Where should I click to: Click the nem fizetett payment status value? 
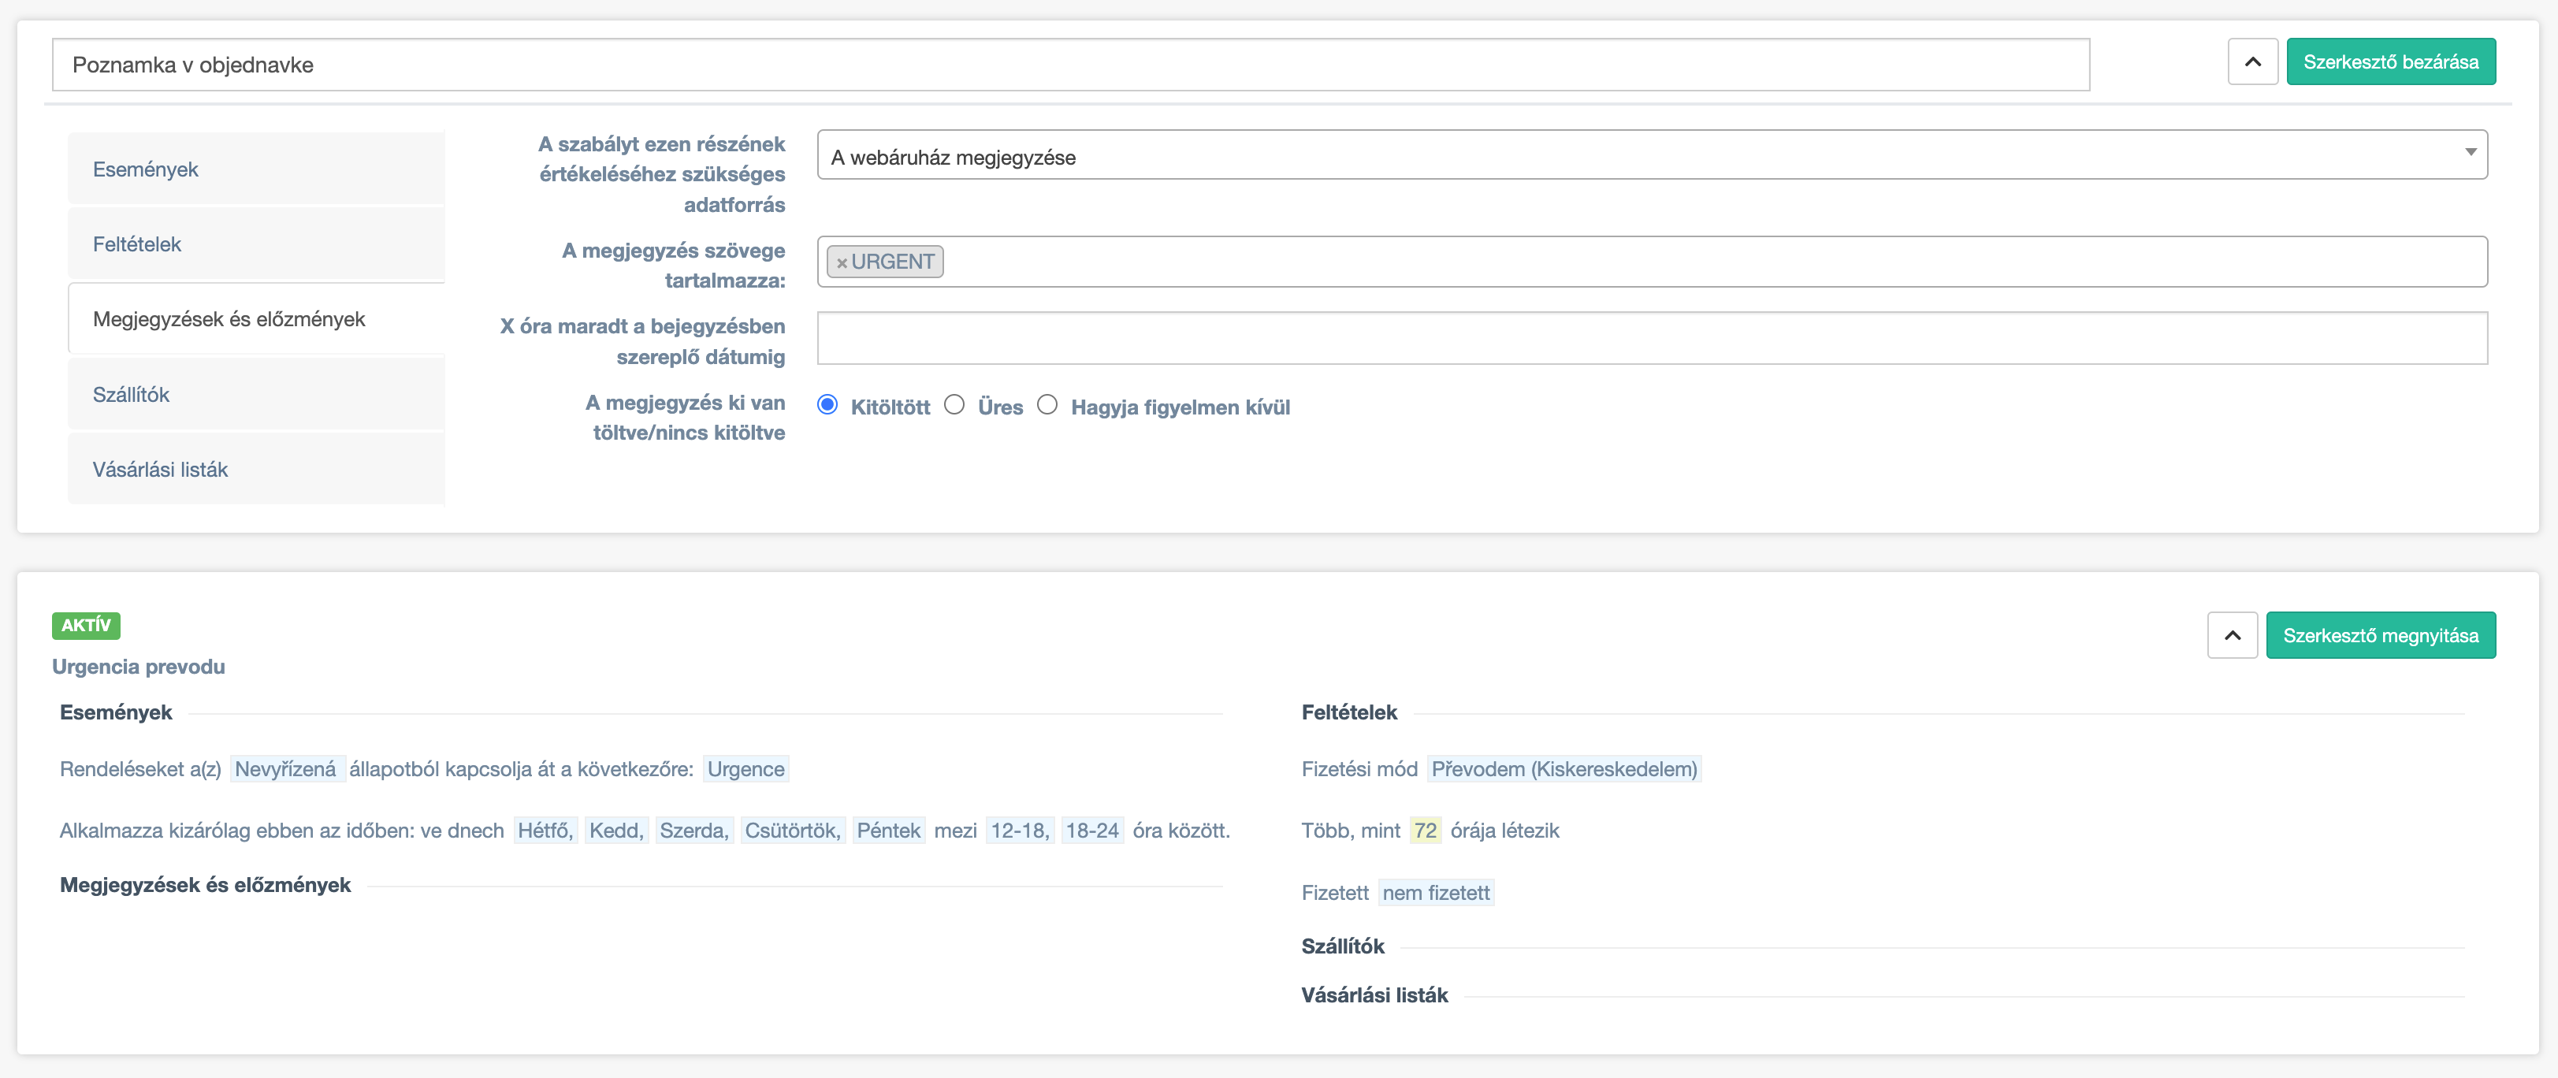tap(1436, 892)
